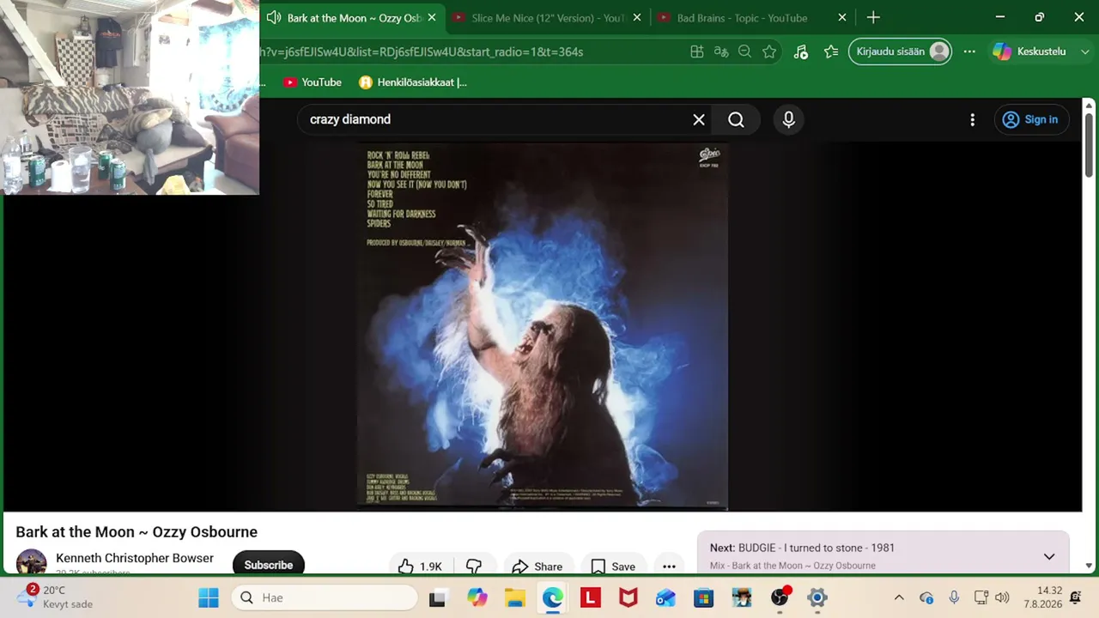Click the Microsoft Edge taskbar icon
1099x618 pixels.
tap(552, 597)
